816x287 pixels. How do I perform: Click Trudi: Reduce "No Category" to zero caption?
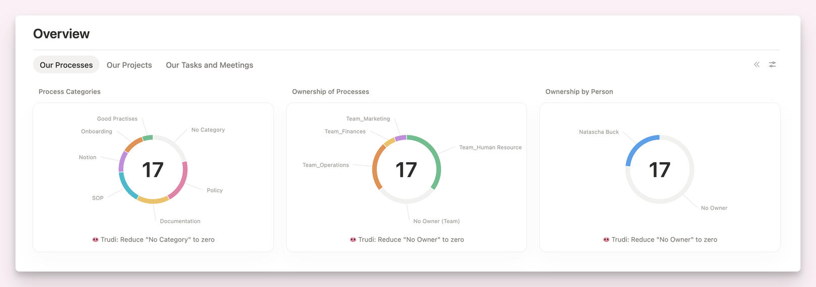pyautogui.click(x=153, y=240)
